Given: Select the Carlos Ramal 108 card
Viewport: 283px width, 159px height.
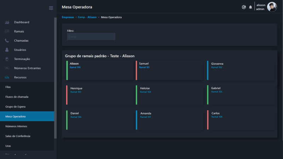Looking at the screenshot, I should [241, 120].
